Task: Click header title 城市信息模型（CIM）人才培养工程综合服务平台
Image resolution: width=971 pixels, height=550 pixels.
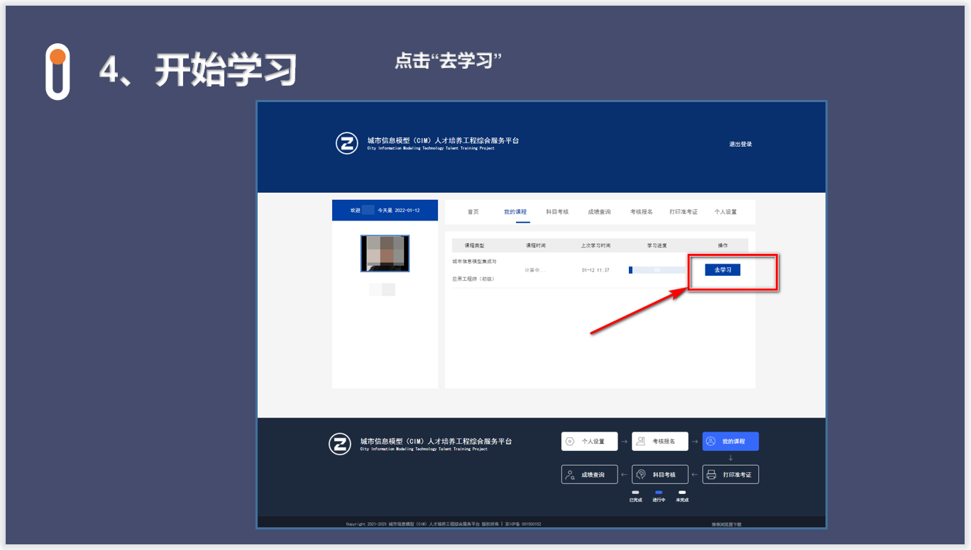Action: pyautogui.click(x=443, y=140)
